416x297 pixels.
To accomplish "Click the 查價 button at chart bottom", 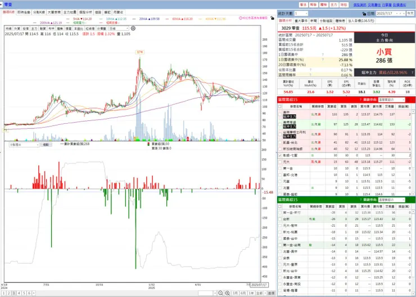I will point(271,293).
